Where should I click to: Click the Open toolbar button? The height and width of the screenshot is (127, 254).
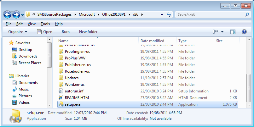[x=45, y=32]
